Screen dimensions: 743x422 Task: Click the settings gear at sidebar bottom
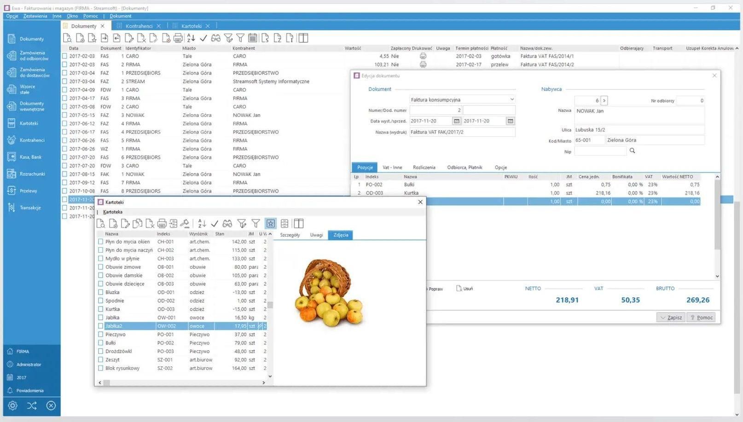coord(13,405)
